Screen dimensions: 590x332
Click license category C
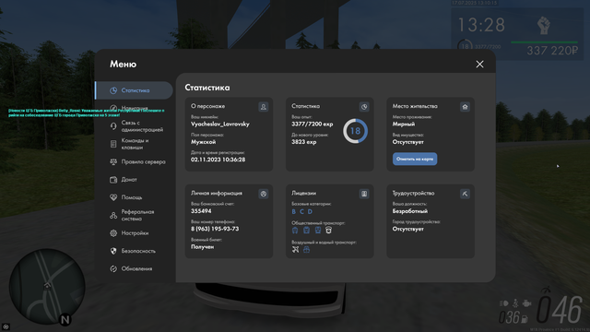coord(301,211)
